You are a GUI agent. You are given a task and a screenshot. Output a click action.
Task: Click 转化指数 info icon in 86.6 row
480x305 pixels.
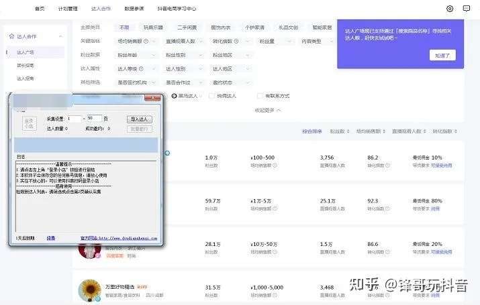(x=387, y=252)
